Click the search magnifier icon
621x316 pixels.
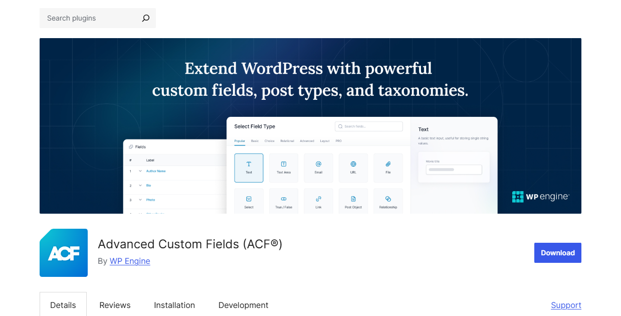coord(145,18)
